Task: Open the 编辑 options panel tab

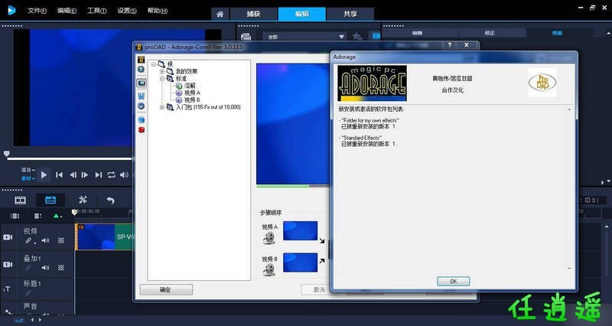Action: (417, 33)
